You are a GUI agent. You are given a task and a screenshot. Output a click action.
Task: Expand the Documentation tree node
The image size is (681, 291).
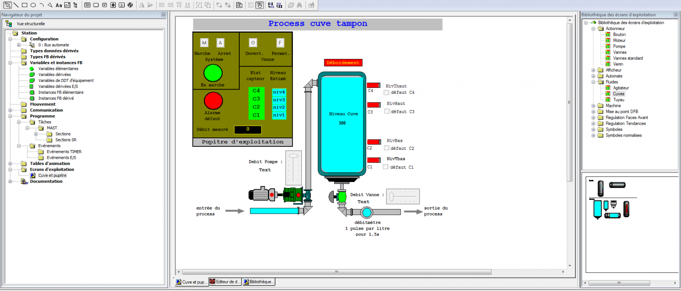pos(10,182)
